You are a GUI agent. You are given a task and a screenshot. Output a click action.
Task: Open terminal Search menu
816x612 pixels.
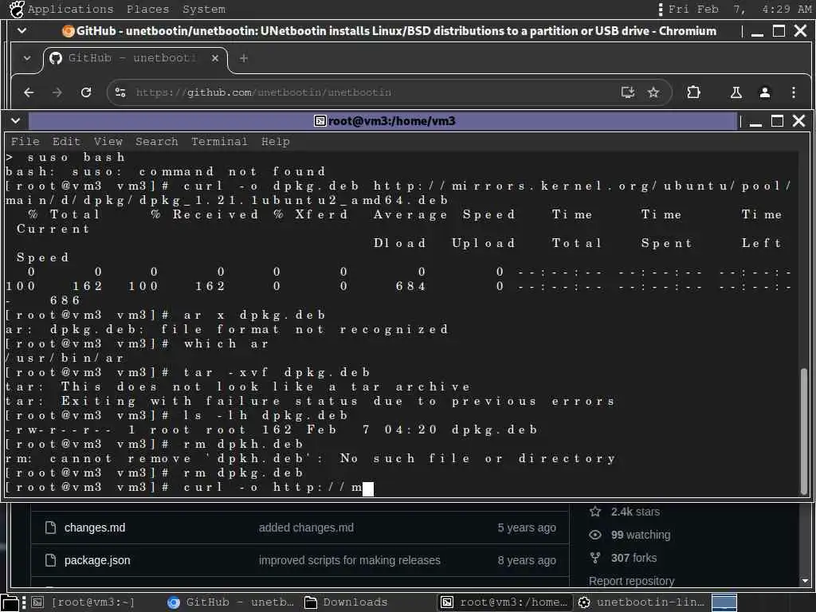(x=157, y=142)
